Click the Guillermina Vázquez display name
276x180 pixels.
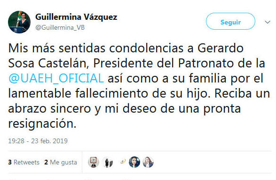[x=76, y=17]
